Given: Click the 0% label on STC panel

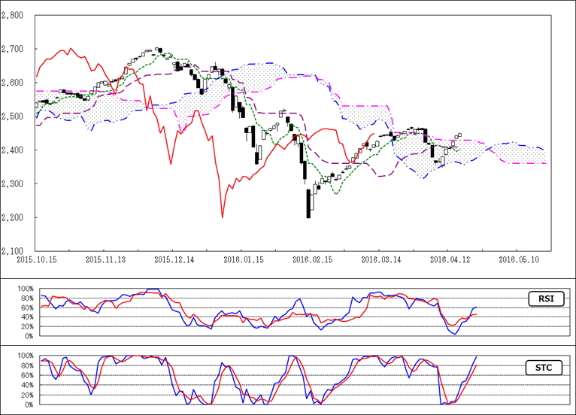Looking at the screenshot, I should coord(29,404).
